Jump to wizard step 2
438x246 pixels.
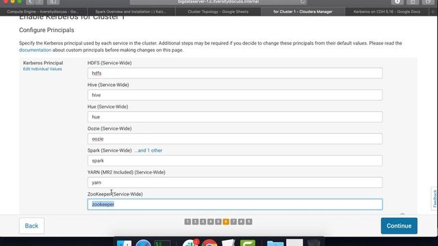tap(195, 221)
